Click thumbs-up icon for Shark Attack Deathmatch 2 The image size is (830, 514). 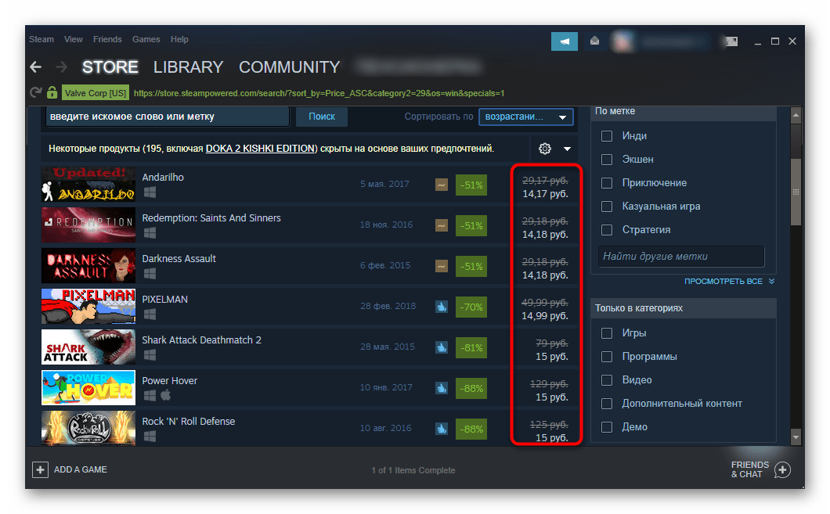click(x=442, y=347)
